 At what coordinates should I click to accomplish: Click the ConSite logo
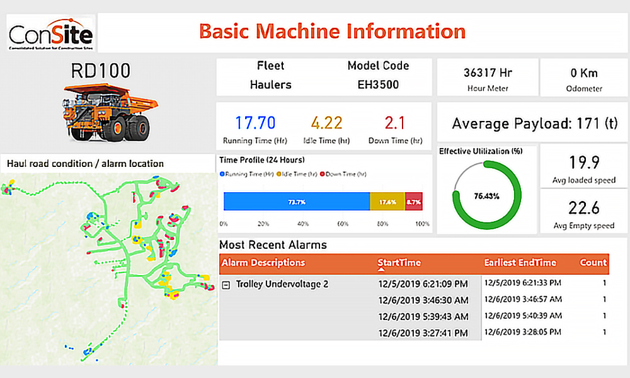tap(50, 33)
